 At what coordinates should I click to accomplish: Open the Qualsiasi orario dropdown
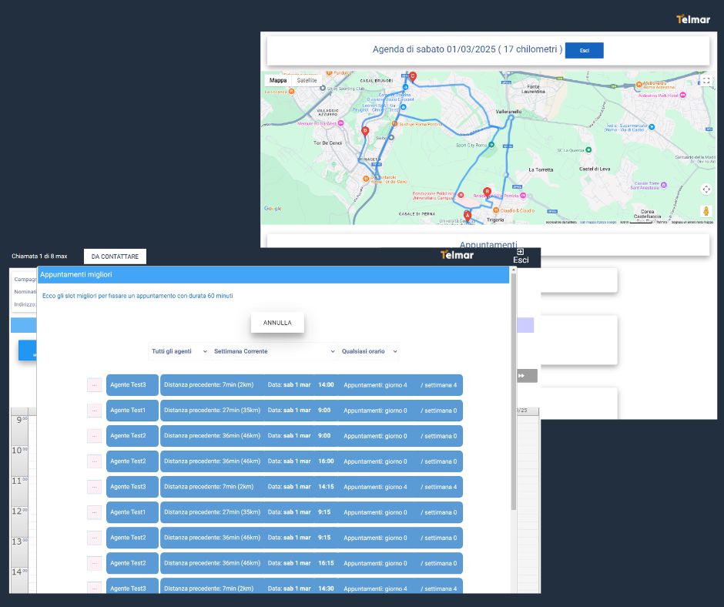(368, 351)
